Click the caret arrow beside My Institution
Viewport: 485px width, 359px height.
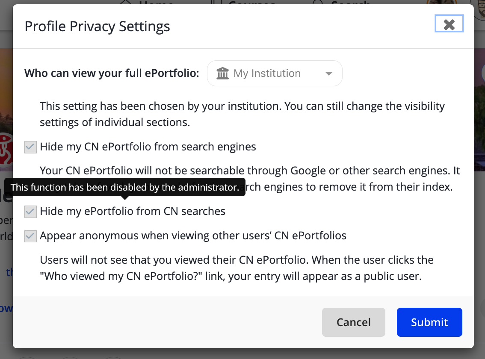(x=329, y=74)
